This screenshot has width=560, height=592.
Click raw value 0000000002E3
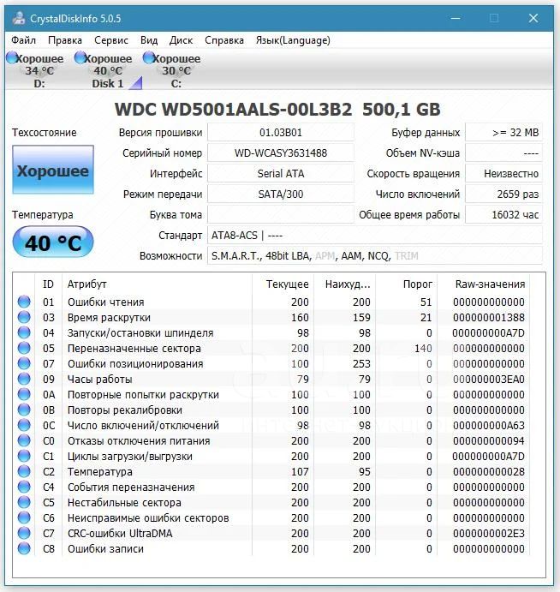pyautogui.click(x=489, y=534)
